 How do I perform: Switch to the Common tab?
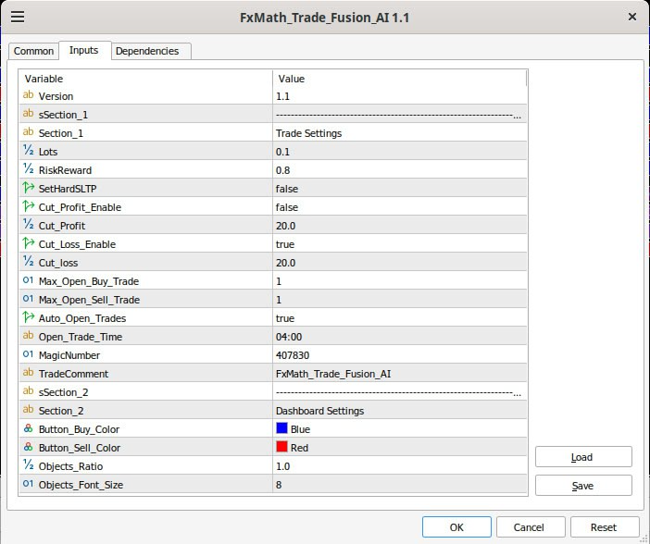click(x=33, y=51)
